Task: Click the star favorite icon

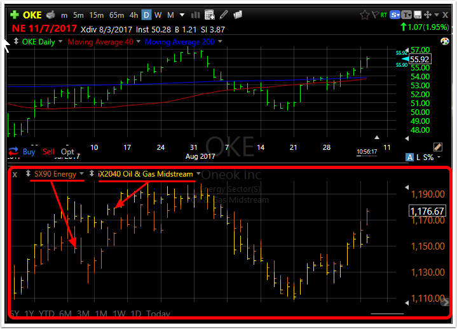Action: click(x=365, y=15)
